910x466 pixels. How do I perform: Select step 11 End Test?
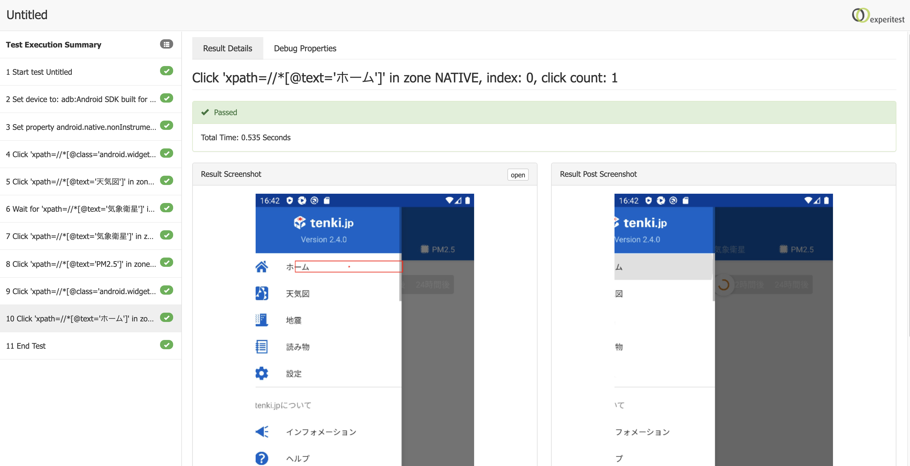click(91, 346)
